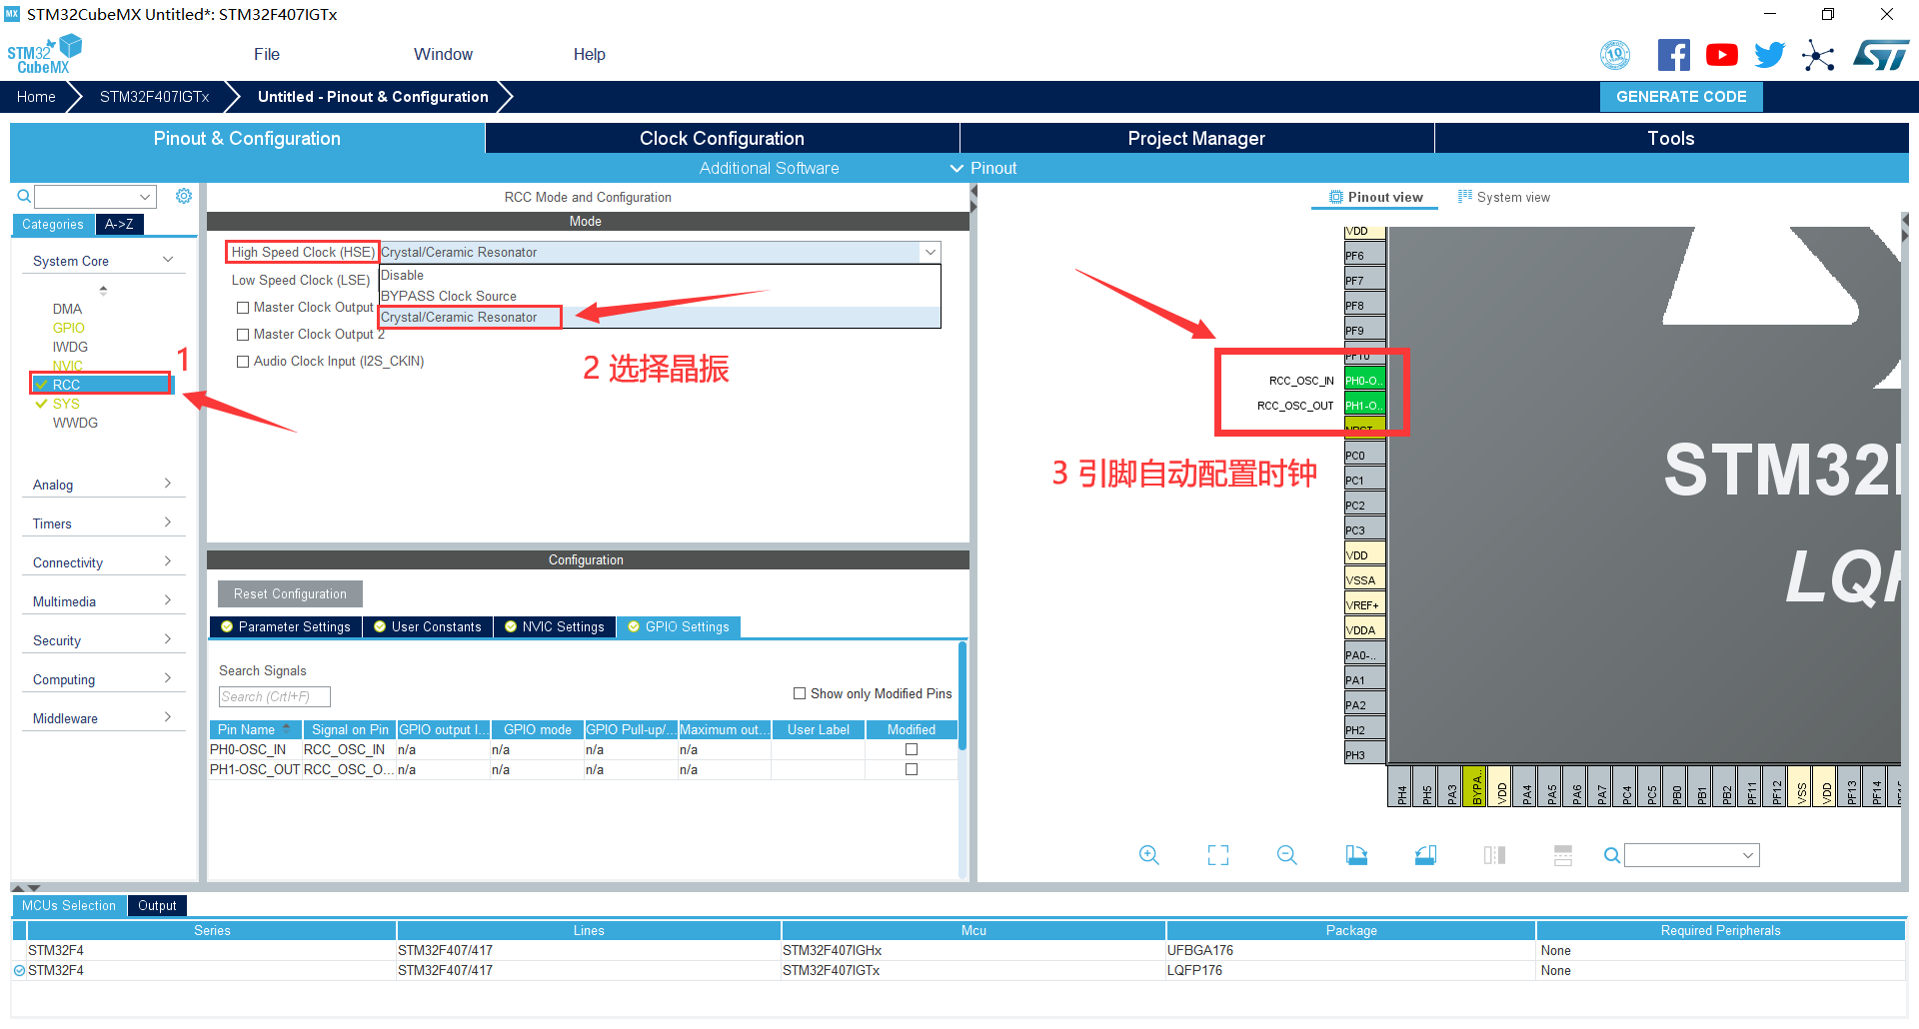Click the ST logo icon
Image resolution: width=1919 pixels, height=1029 pixels.
[1881, 55]
